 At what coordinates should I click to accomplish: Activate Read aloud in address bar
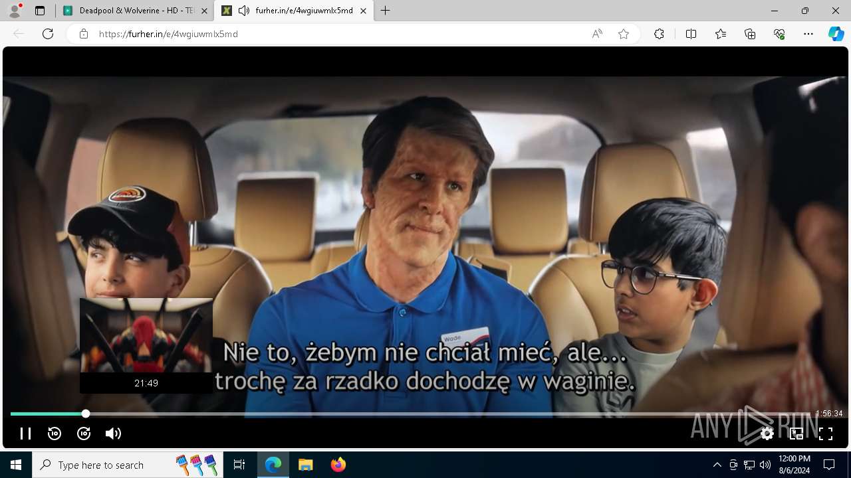597,34
